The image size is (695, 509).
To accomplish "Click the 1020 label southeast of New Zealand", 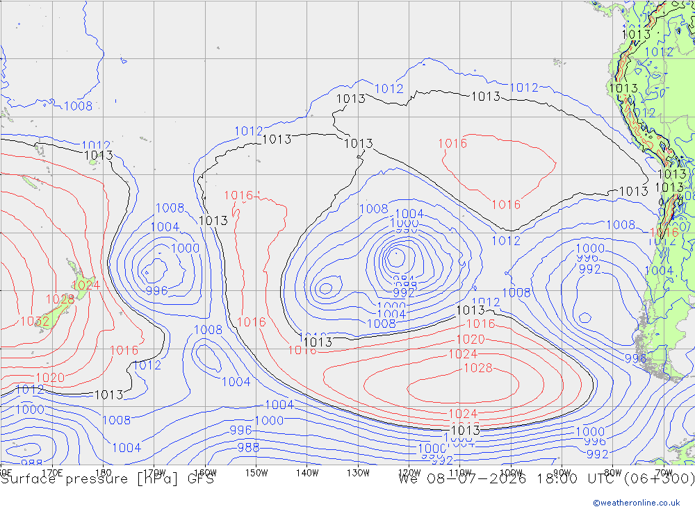I will [x=50, y=378].
